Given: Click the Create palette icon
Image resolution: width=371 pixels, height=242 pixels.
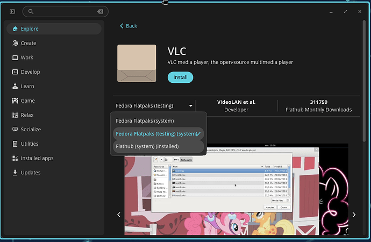Looking at the screenshot, I should click(x=15, y=43).
